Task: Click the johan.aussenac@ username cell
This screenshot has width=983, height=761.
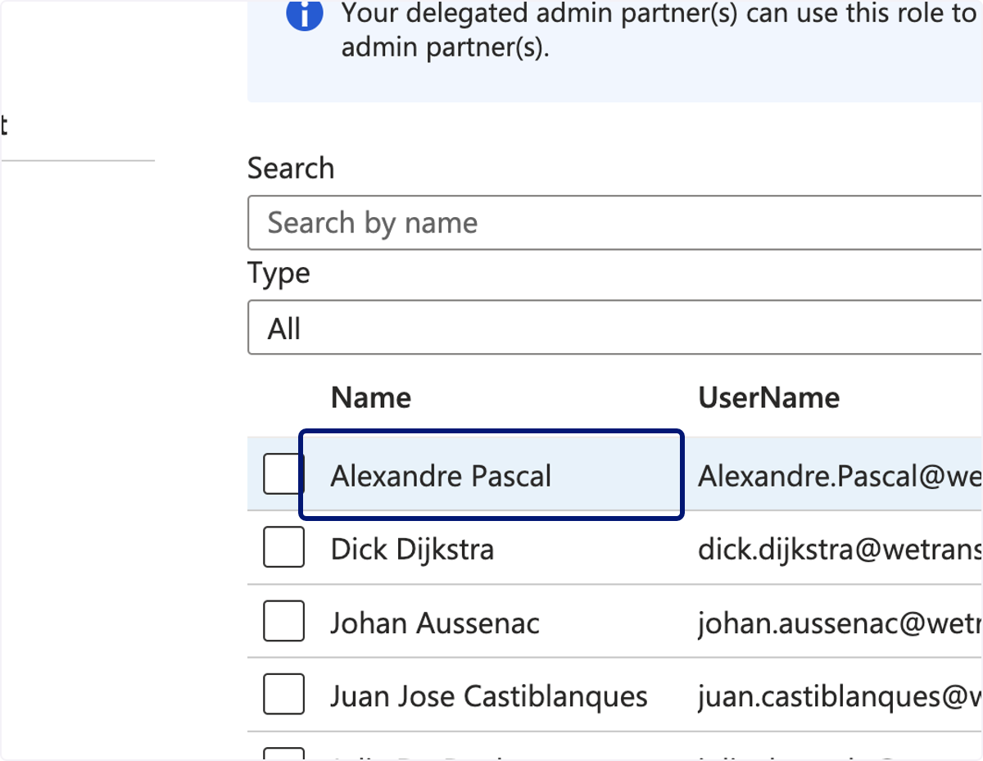Action: tap(840, 623)
